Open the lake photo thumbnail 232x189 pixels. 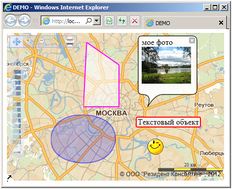click(x=166, y=65)
